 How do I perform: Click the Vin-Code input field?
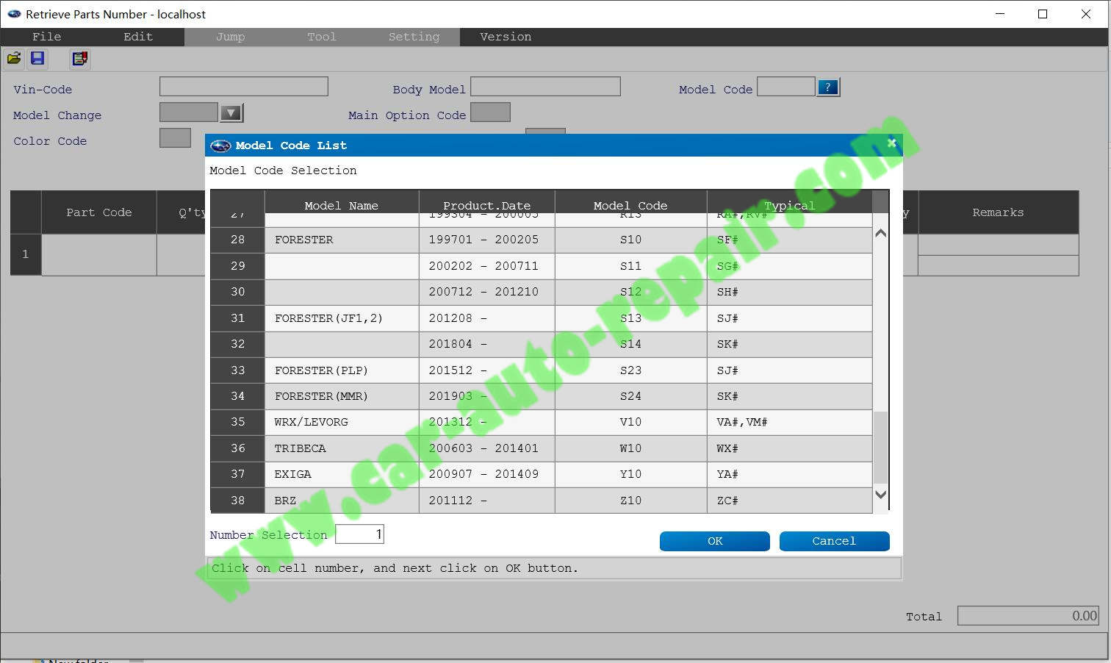click(x=244, y=87)
